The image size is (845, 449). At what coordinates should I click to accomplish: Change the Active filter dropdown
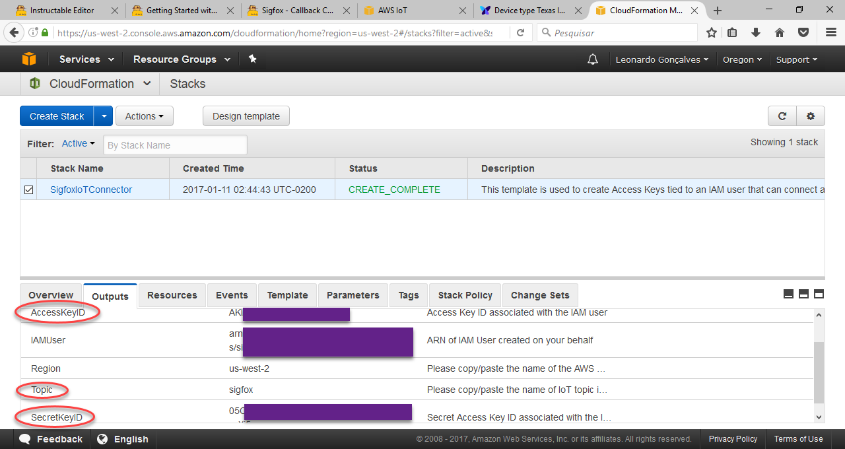pos(78,143)
